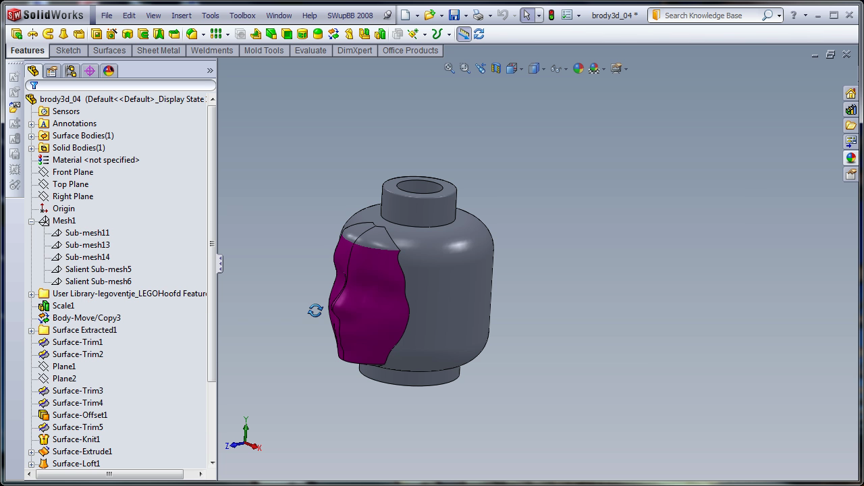
Task: Open the Display Style dropdown arrow
Action: pyautogui.click(x=543, y=69)
